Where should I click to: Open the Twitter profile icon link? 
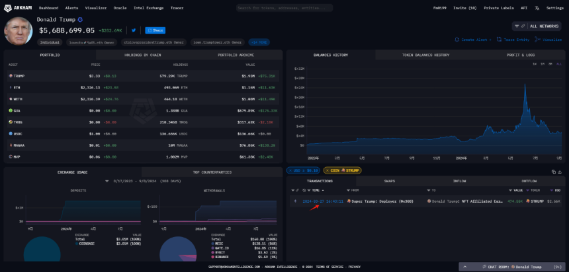[134, 30]
